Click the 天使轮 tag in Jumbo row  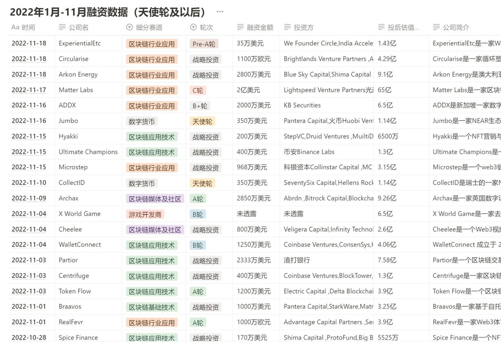tap(202, 121)
